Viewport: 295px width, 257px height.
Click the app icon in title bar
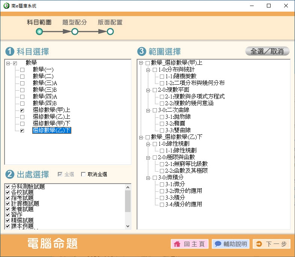point(6,6)
